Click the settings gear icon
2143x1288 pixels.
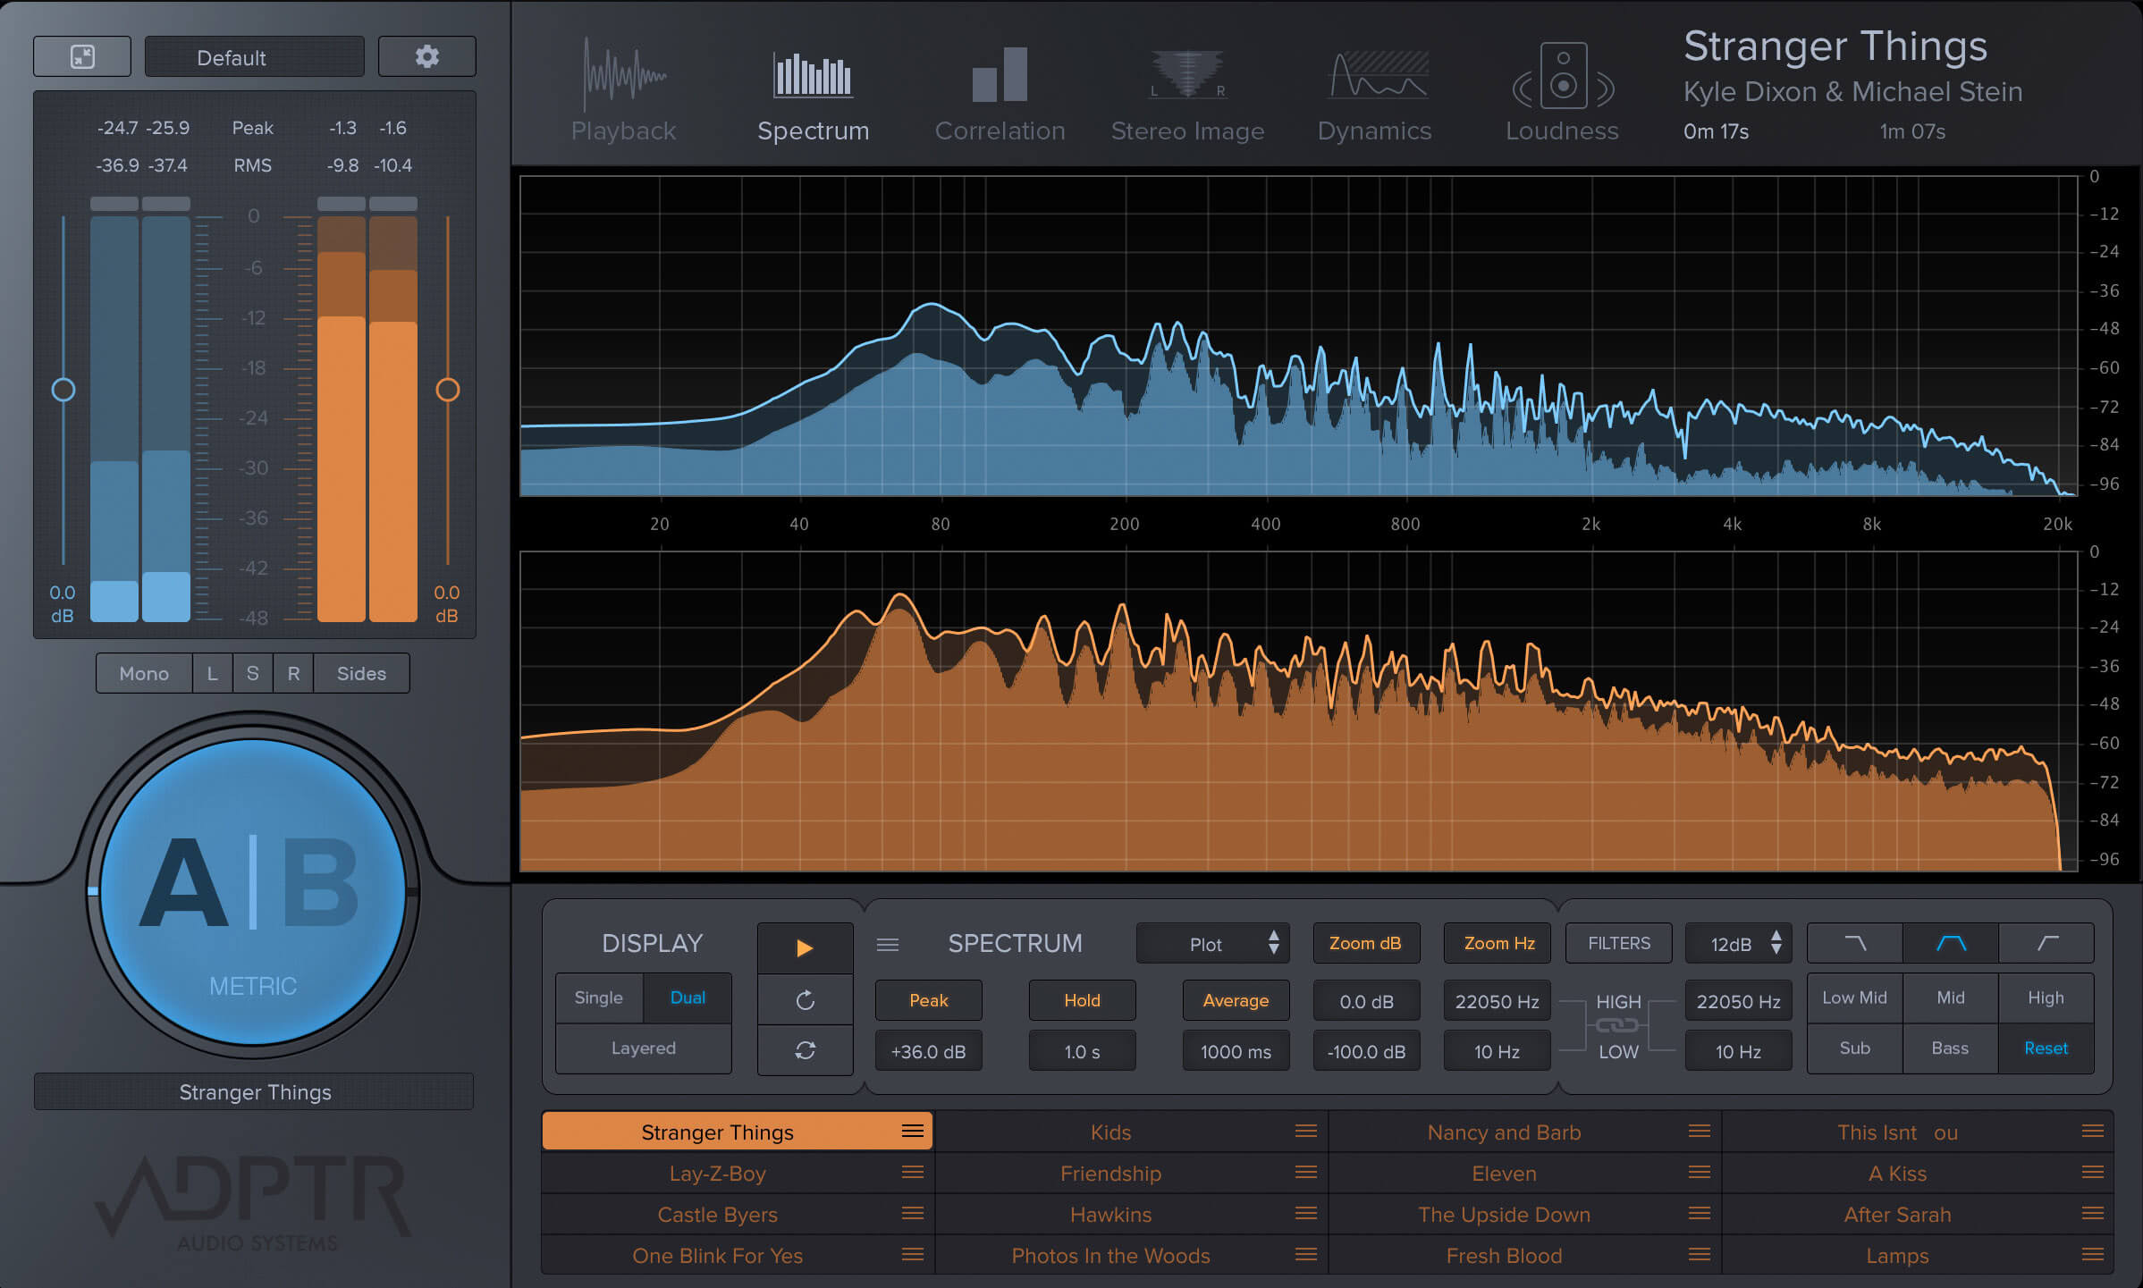[426, 56]
